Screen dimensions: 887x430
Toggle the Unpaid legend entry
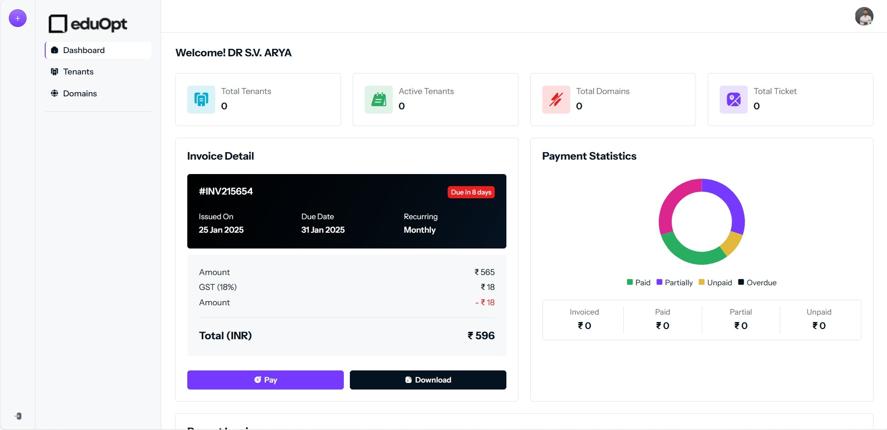[x=716, y=282]
